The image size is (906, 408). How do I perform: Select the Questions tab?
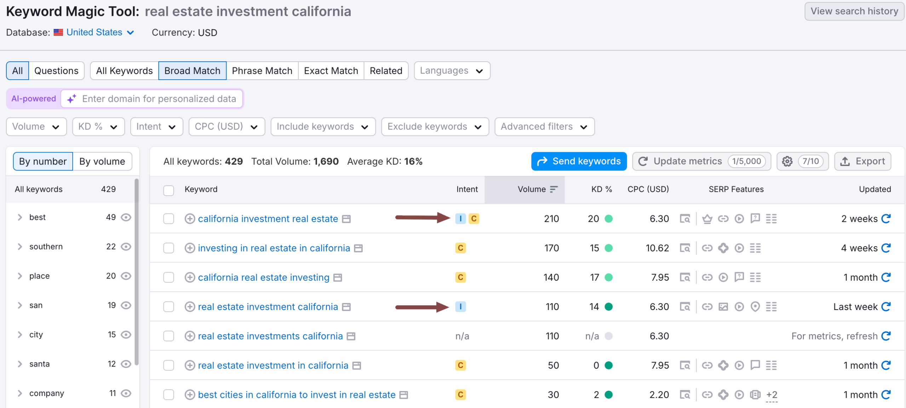(56, 71)
